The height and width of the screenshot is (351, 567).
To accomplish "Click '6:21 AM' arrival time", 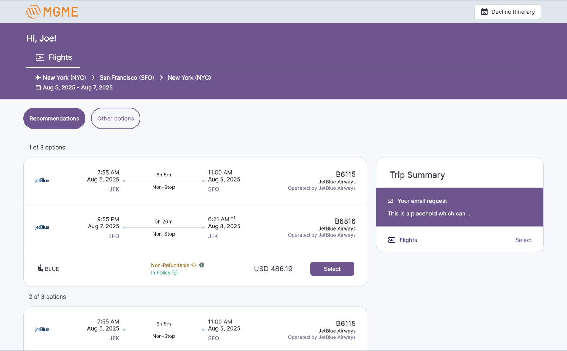I will (x=219, y=219).
